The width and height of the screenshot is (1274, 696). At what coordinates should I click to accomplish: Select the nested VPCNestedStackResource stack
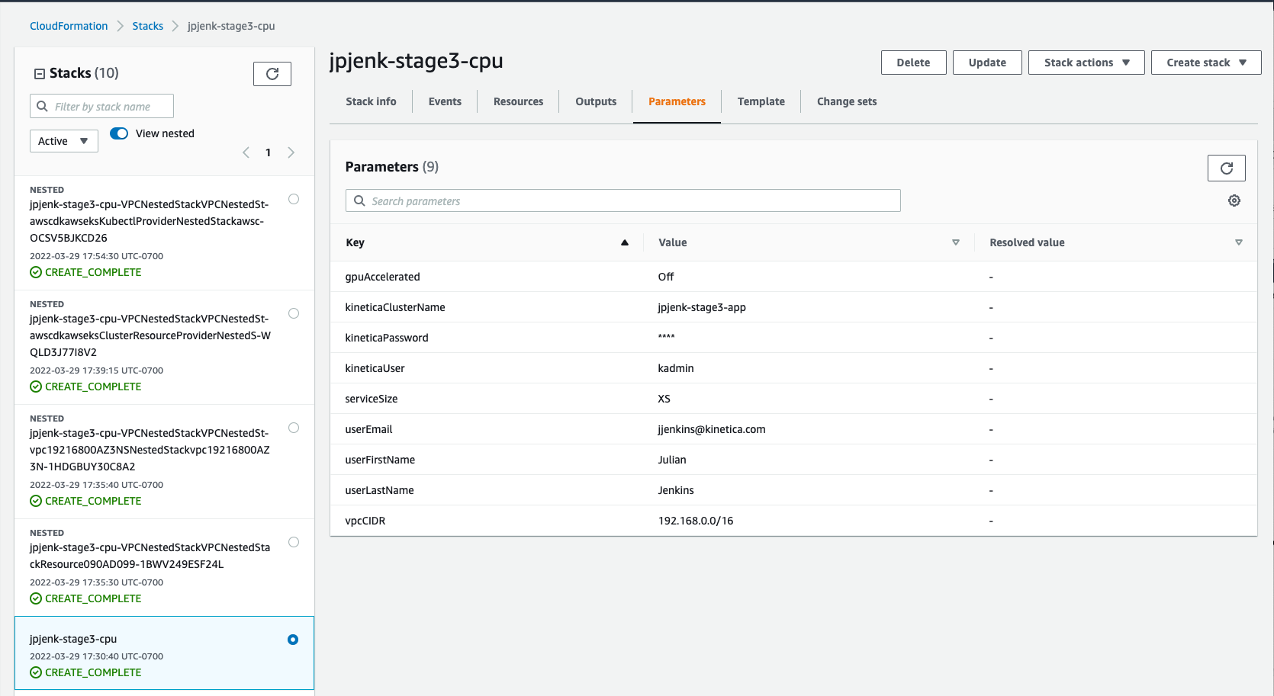tap(294, 542)
